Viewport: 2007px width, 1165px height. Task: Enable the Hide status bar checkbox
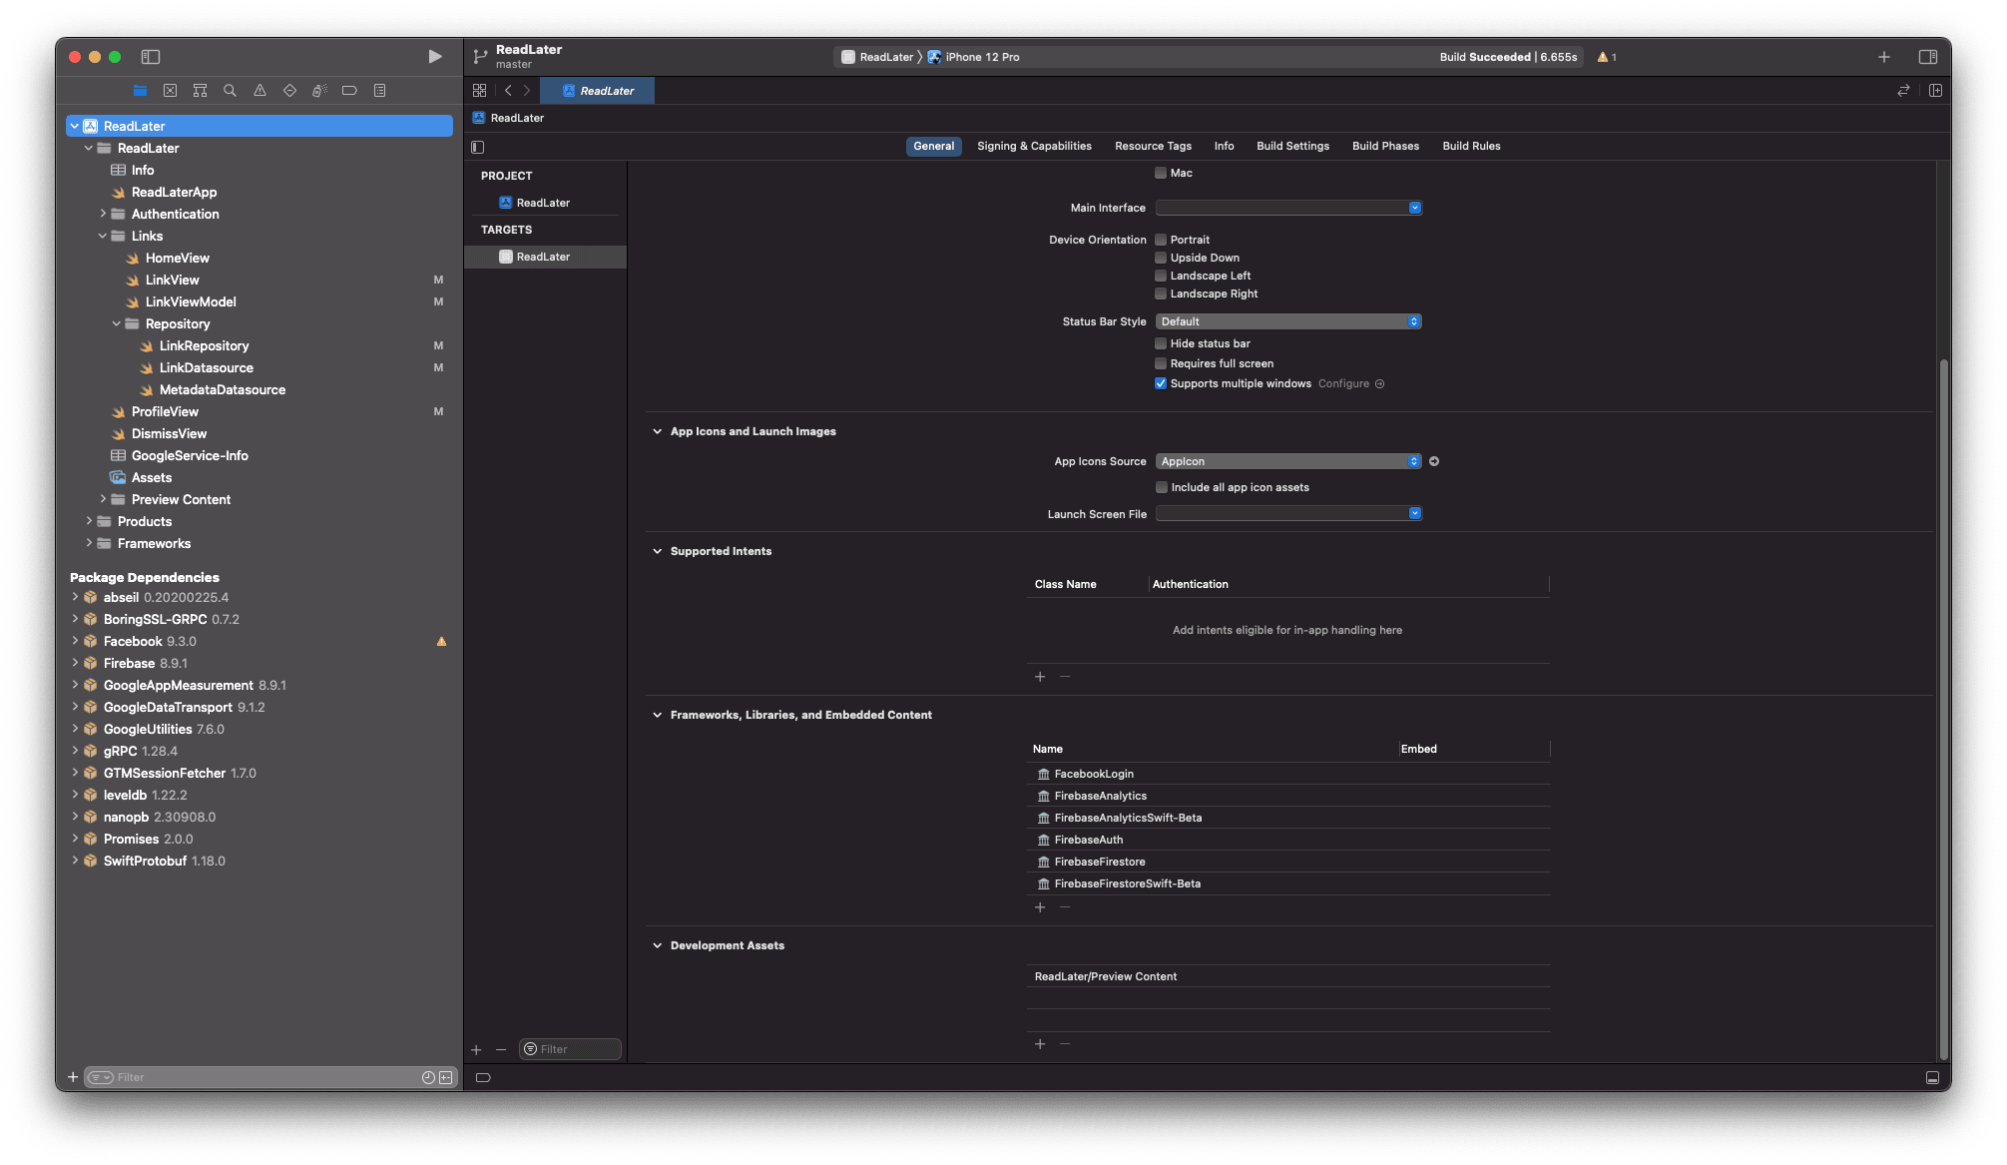(1159, 342)
